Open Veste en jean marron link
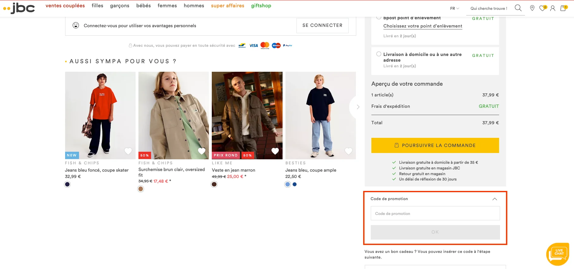 coord(234,170)
